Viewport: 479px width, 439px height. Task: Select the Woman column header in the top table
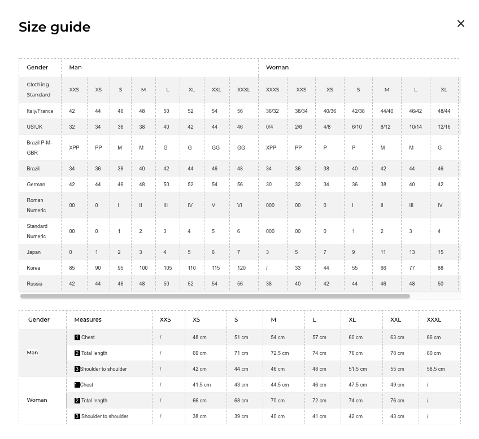(277, 67)
